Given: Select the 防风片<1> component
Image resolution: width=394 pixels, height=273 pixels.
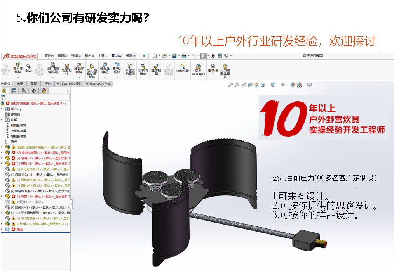Looking at the screenshot, I should click(x=38, y=207).
